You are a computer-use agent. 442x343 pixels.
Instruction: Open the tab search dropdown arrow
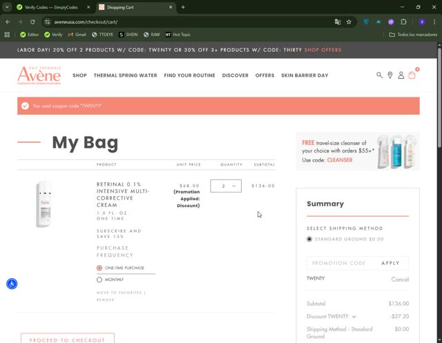click(x=7, y=7)
